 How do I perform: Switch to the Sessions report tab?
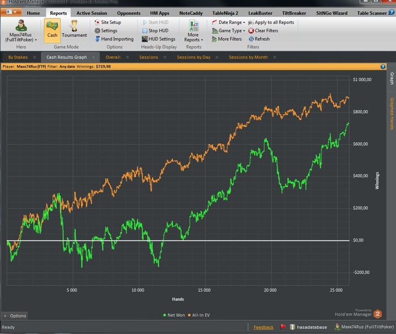tap(148, 57)
